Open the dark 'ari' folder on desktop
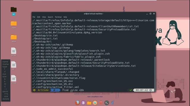190x106 pixels. 14,9
